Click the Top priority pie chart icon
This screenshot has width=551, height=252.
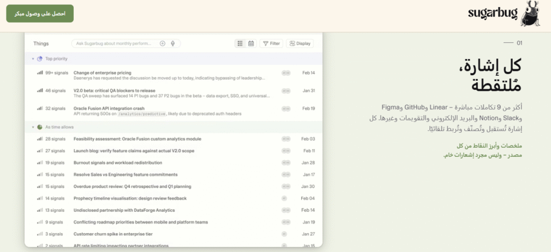39,59
